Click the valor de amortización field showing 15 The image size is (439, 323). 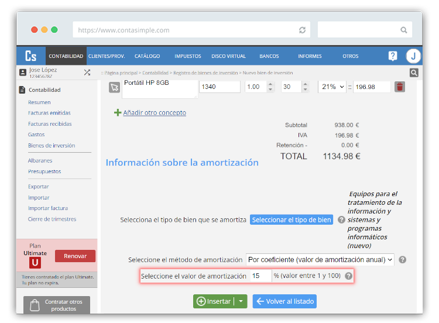point(261,276)
